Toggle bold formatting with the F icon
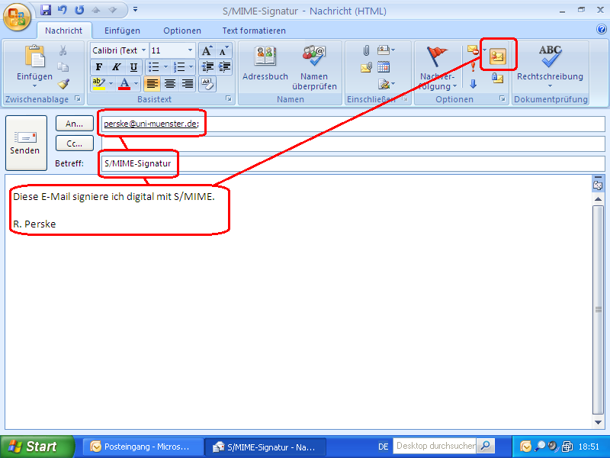 click(x=99, y=67)
